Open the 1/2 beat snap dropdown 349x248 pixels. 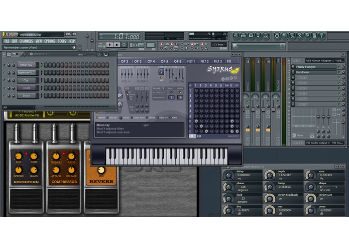tap(218, 45)
